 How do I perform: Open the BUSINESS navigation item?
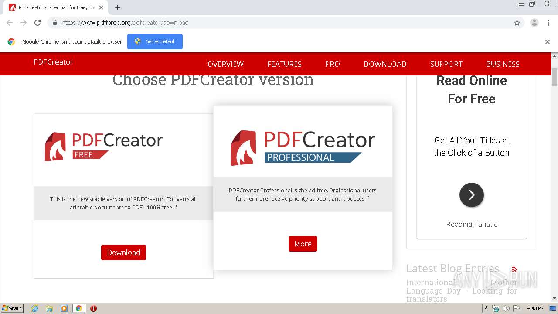[x=503, y=64]
